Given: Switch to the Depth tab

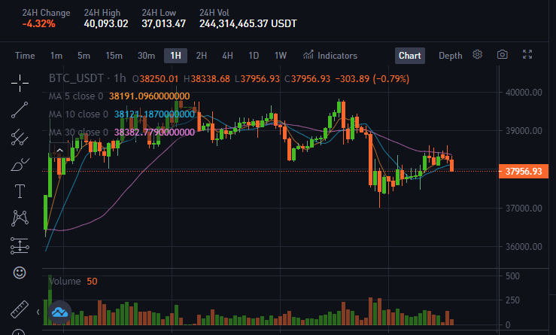Looking at the screenshot, I should tap(451, 56).
